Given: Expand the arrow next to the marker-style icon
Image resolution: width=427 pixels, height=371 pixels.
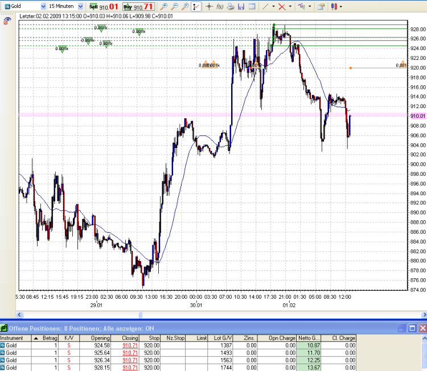Looking at the screenshot, I should pyautogui.click(x=310, y=6).
